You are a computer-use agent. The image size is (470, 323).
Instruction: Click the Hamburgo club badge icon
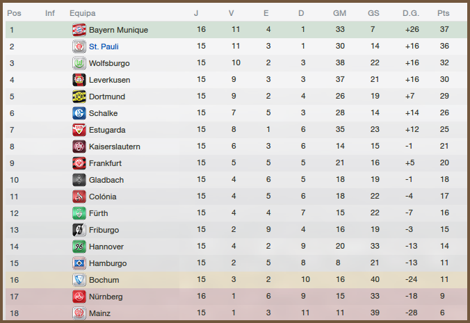click(79, 263)
